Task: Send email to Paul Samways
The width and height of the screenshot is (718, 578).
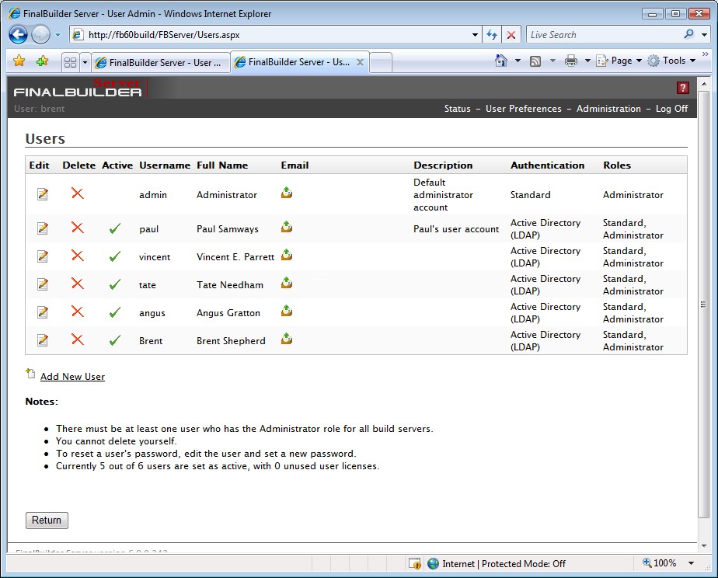Action: [287, 227]
